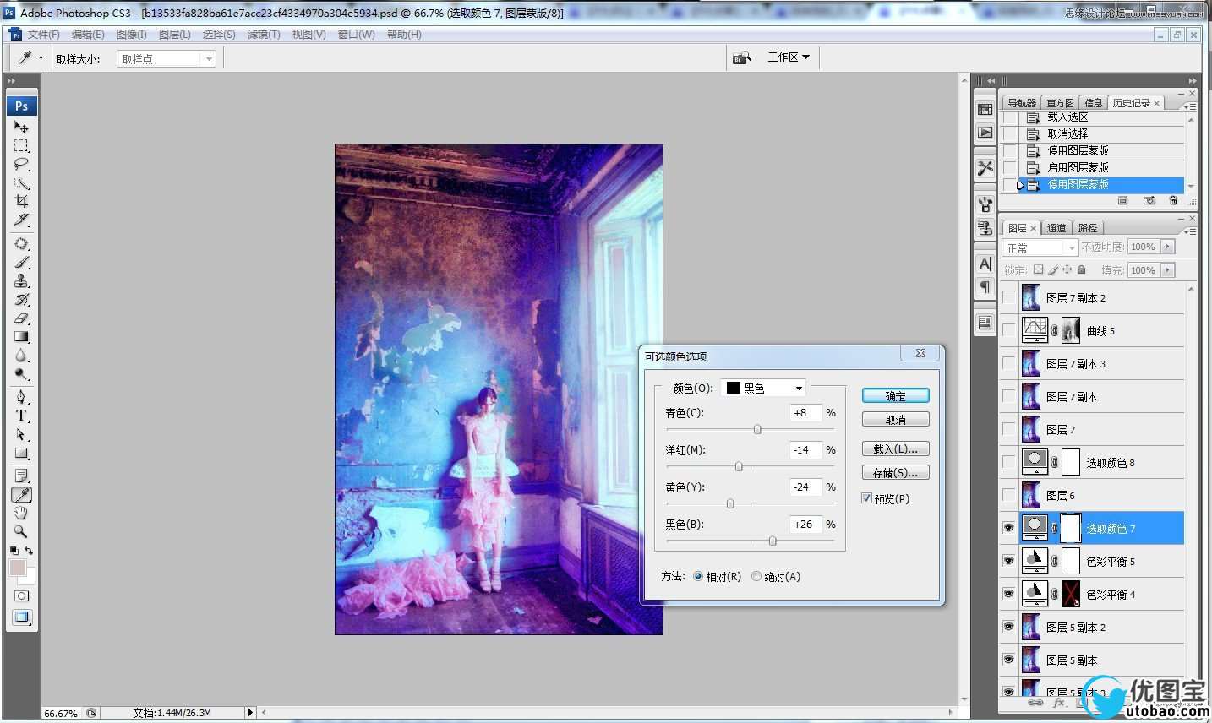Image resolution: width=1212 pixels, height=723 pixels.
Task: Launch Adobe Bridge from options bar
Action: point(742,57)
